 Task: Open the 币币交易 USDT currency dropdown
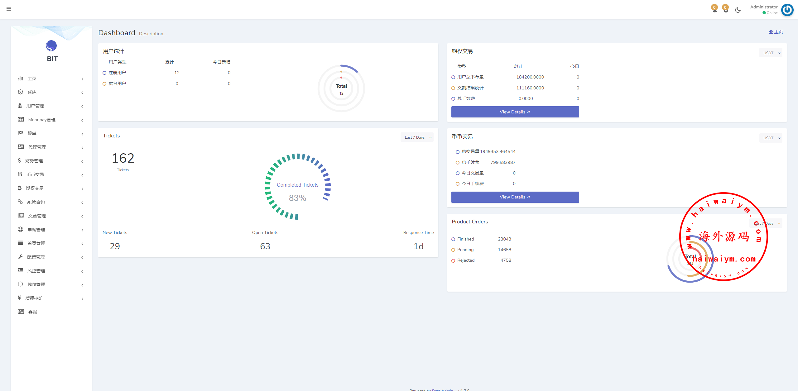771,138
